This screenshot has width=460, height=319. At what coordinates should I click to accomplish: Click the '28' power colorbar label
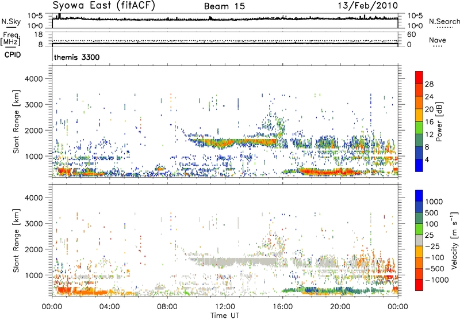point(429,84)
